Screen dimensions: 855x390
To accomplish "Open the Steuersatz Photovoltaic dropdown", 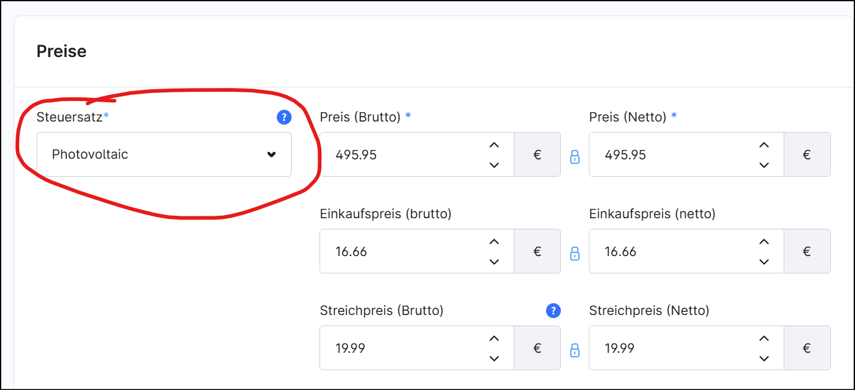I will coord(164,154).
